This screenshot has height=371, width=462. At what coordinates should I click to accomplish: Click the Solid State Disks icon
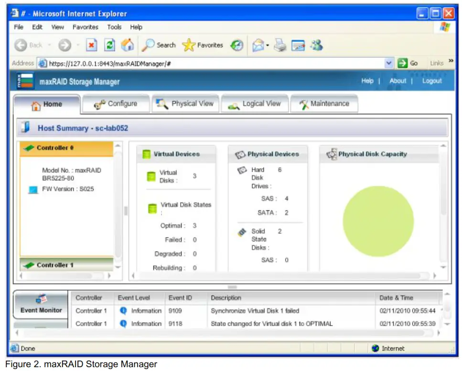coord(242,232)
